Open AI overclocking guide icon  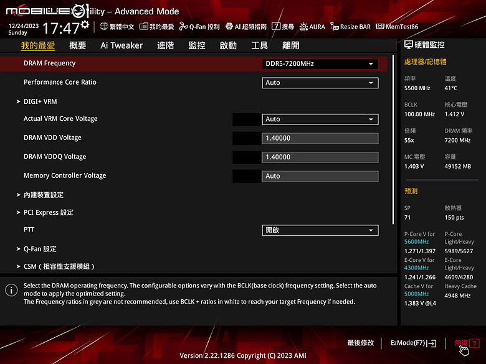coord(229,26)
